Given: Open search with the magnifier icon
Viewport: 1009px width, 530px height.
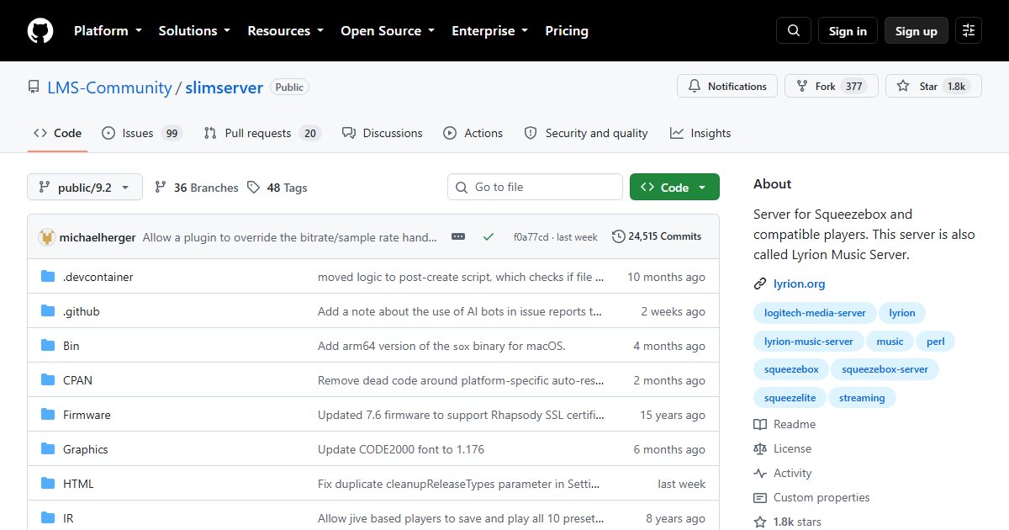Looking at the screenshot, I should 794,31.
